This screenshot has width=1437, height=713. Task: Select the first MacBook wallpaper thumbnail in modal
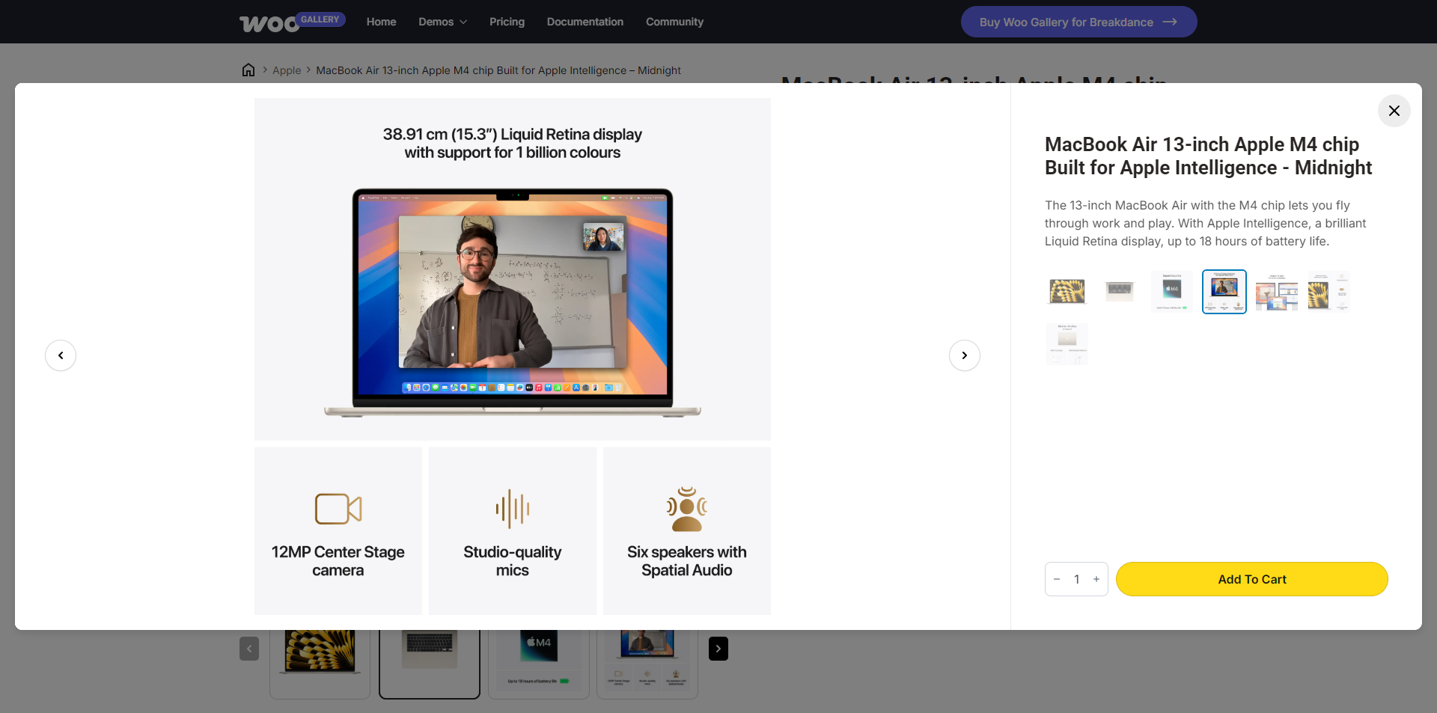[x=1067, y=292]
